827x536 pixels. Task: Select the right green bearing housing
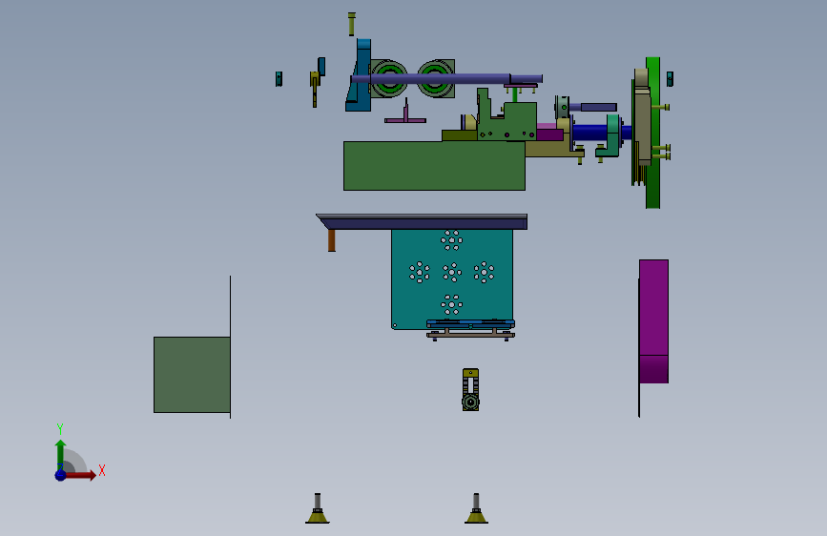(436, 79)
